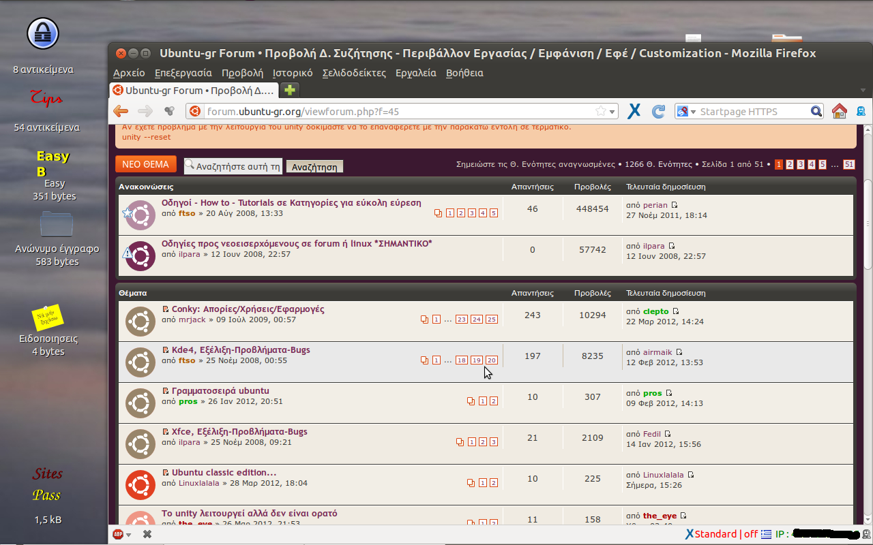Open a new tab with the green plus
Screen dimensions: 873x545
(x=290, y=90)
